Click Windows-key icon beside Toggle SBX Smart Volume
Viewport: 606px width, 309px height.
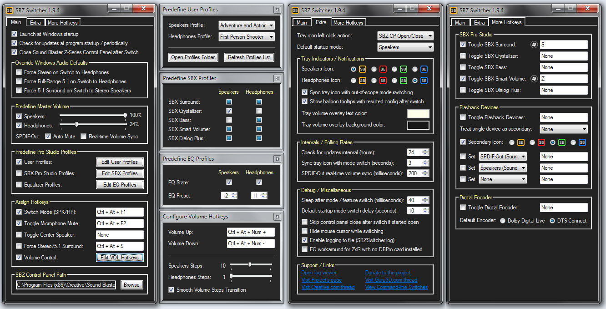point(534,79)
